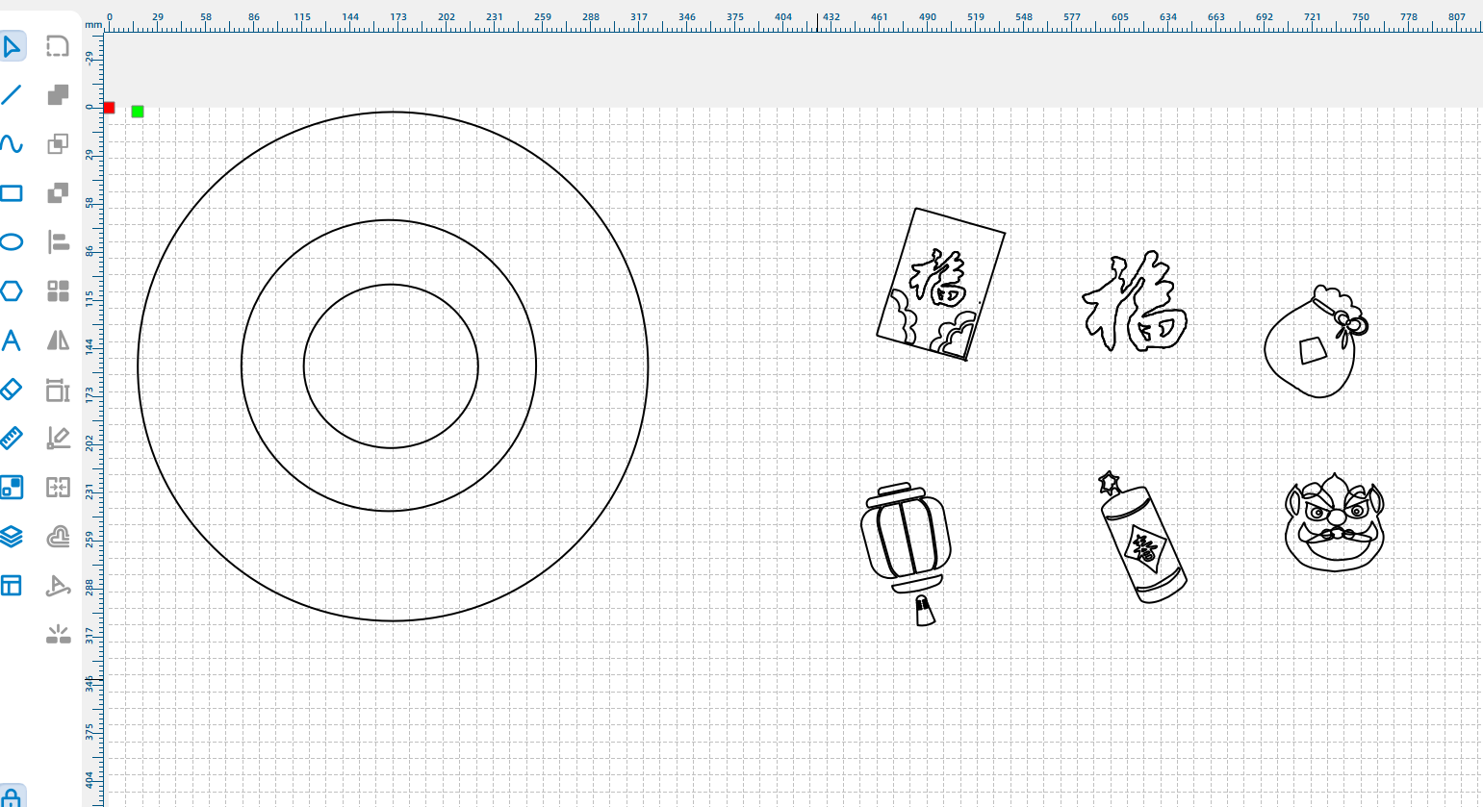Click the align objects icon
Screen dimensions: 1483x807
(59, 241)
